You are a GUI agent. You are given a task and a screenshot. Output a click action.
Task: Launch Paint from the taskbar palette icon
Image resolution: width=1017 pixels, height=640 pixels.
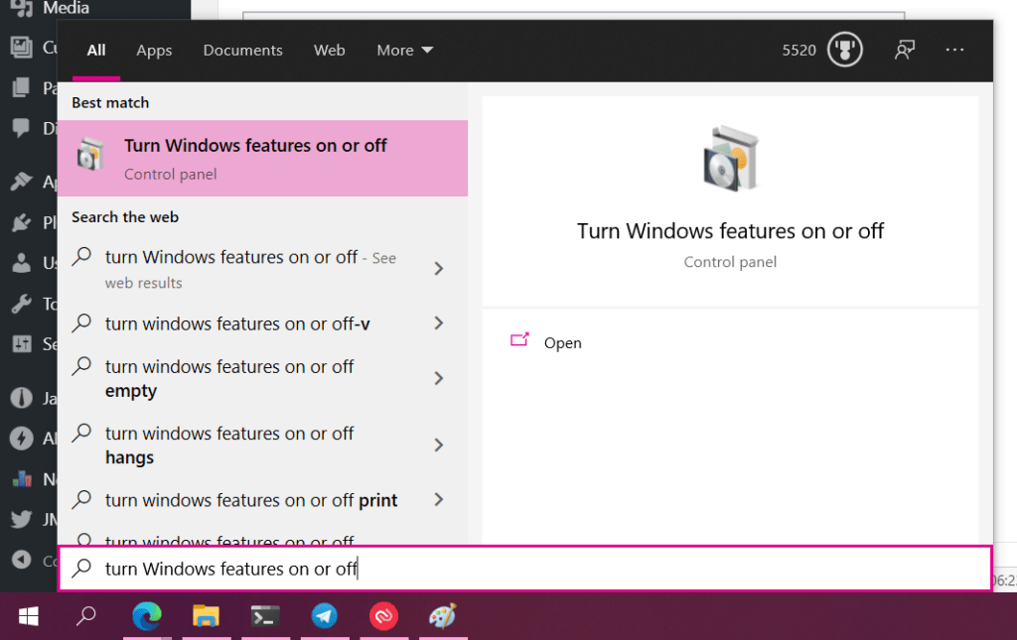[443, 616]
